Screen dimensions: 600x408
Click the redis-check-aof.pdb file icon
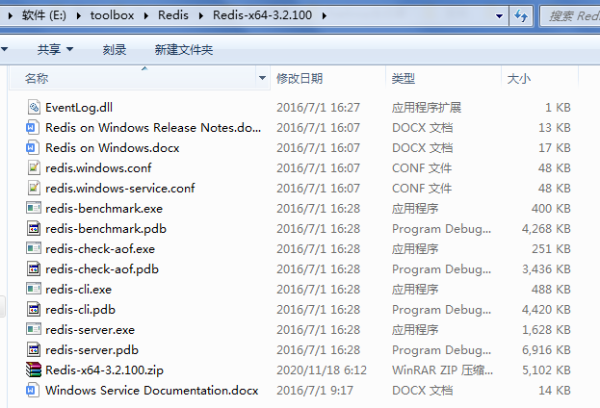34,268
